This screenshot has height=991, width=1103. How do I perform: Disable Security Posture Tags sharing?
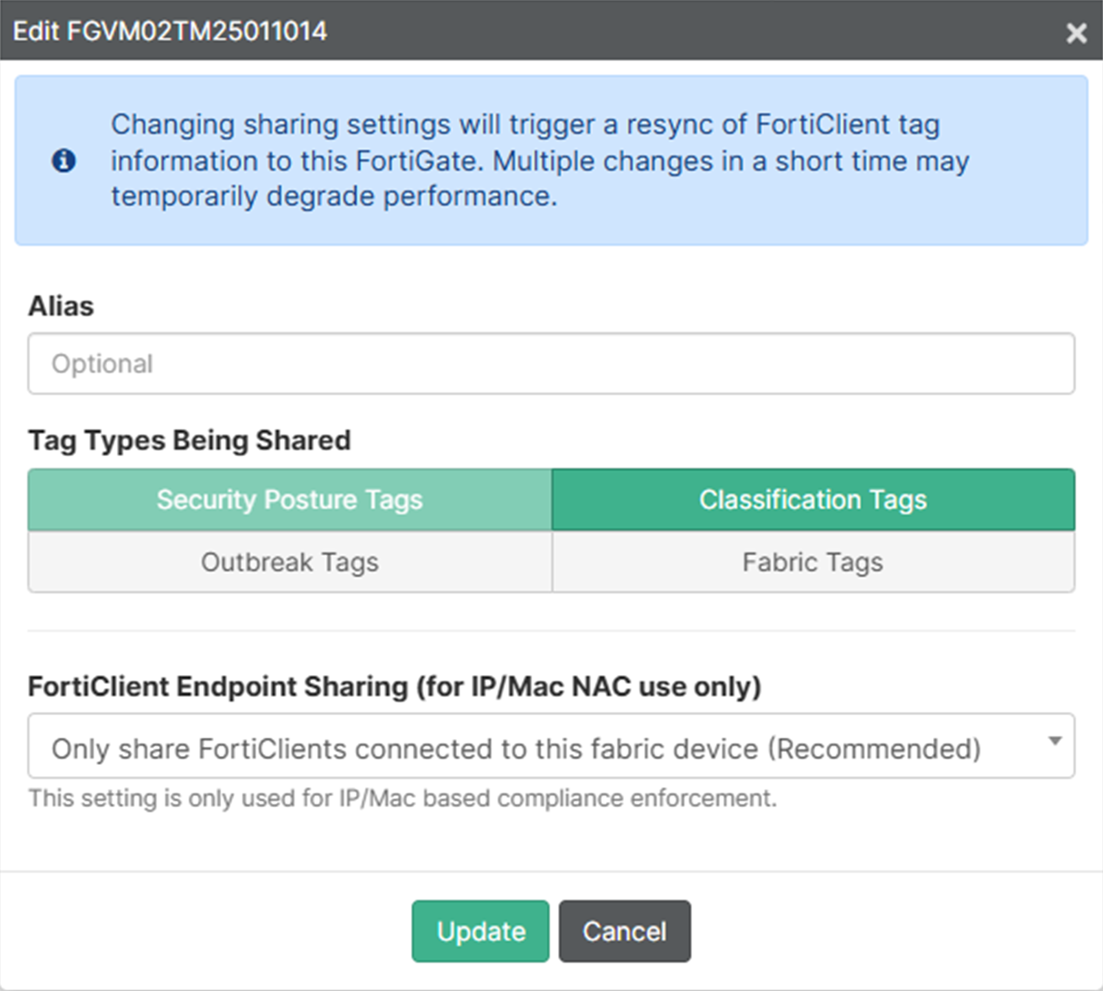coord(290,499)
